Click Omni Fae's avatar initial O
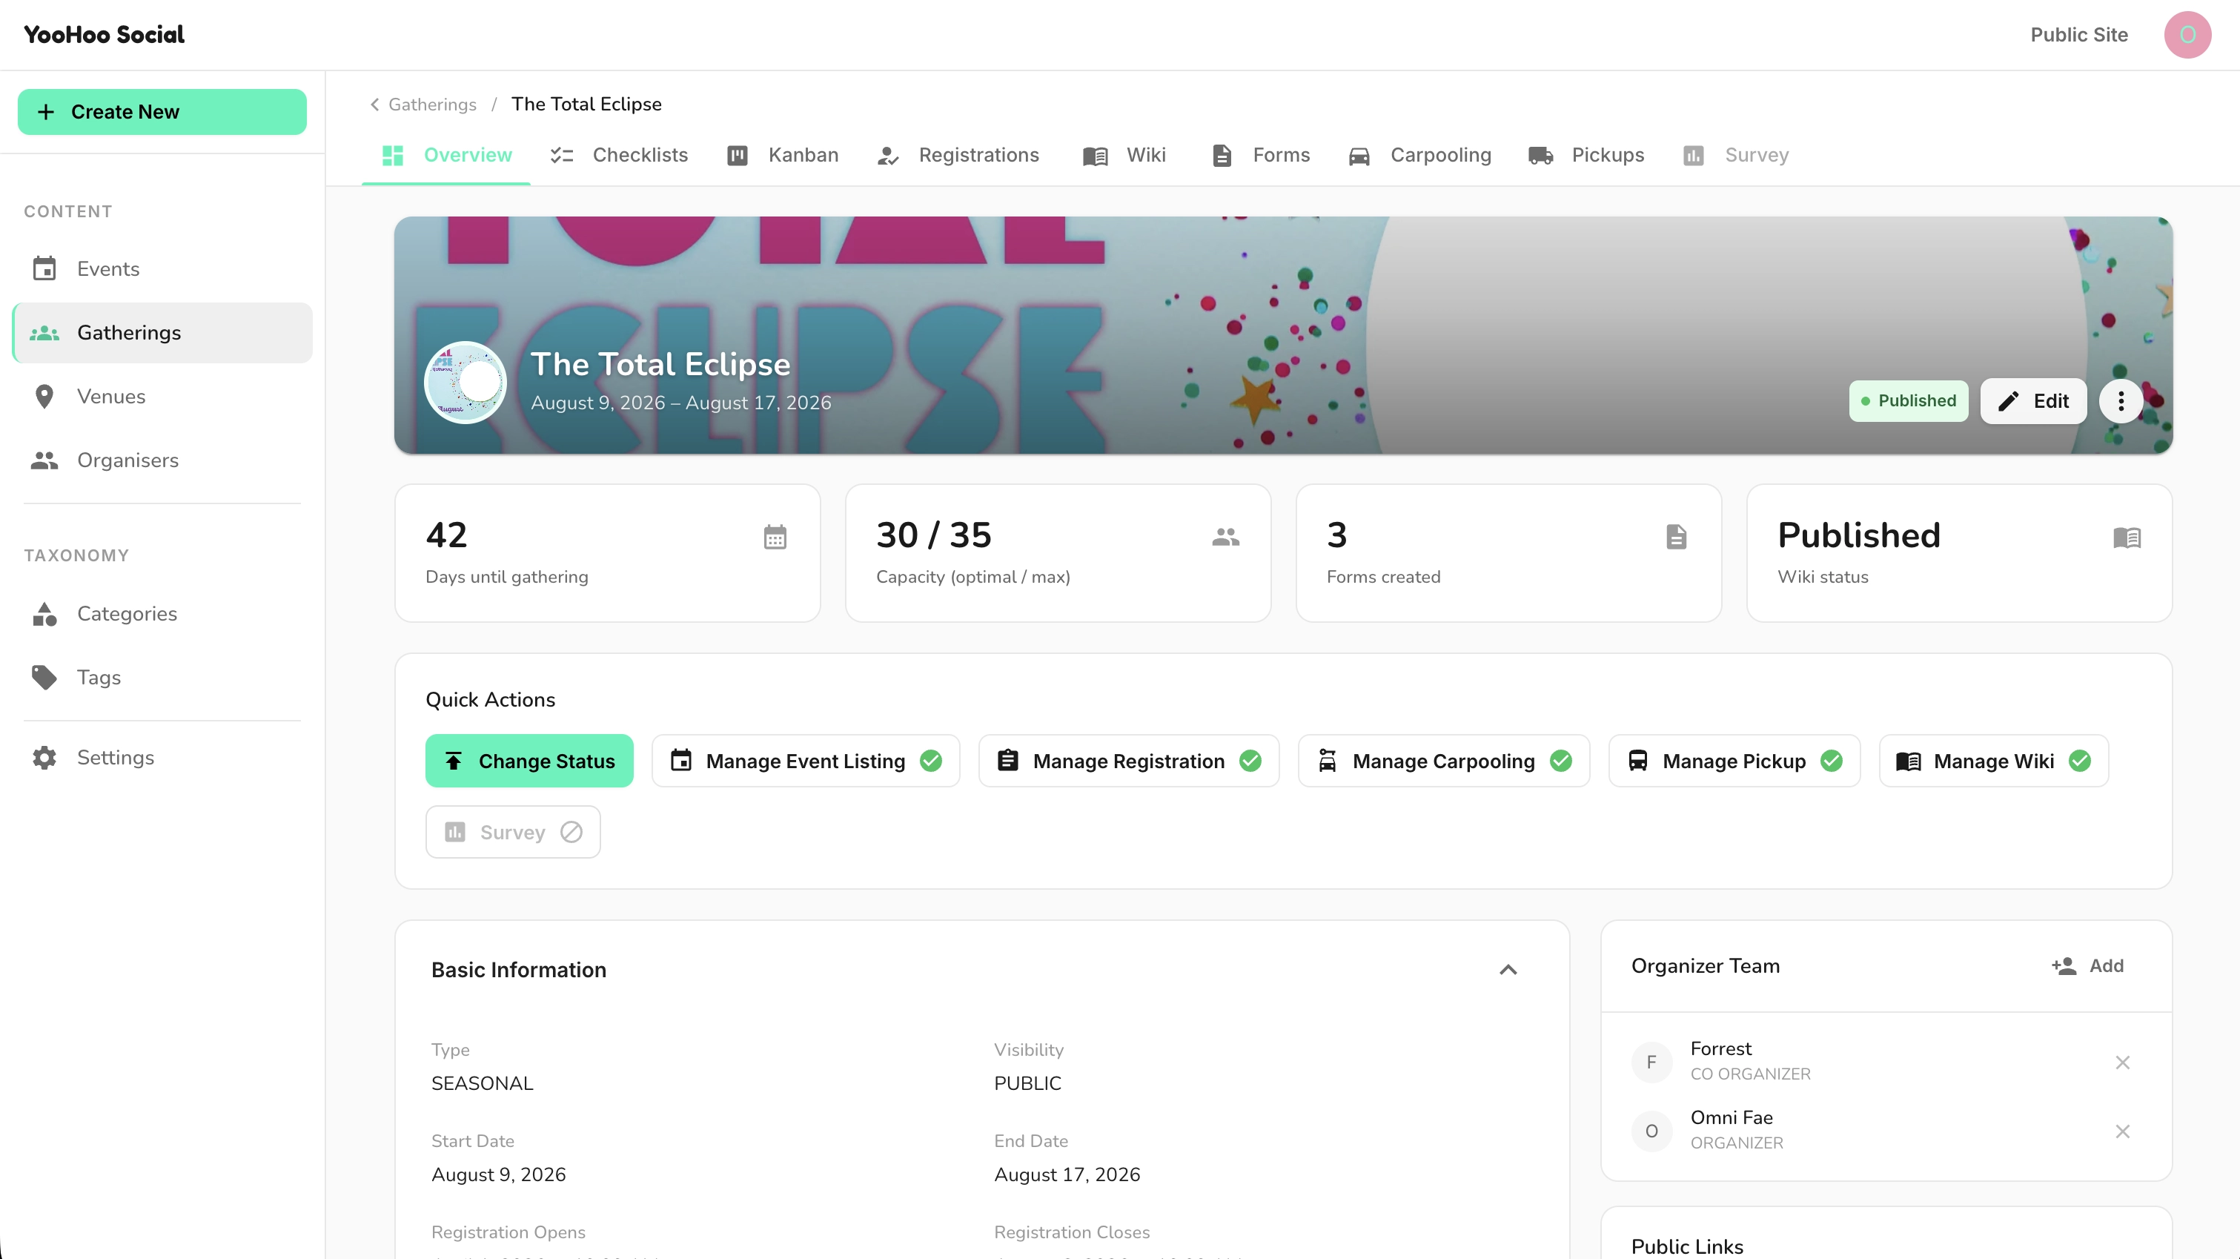This screenshot has width=2240, height=1259. (x=1651, y=1131)
